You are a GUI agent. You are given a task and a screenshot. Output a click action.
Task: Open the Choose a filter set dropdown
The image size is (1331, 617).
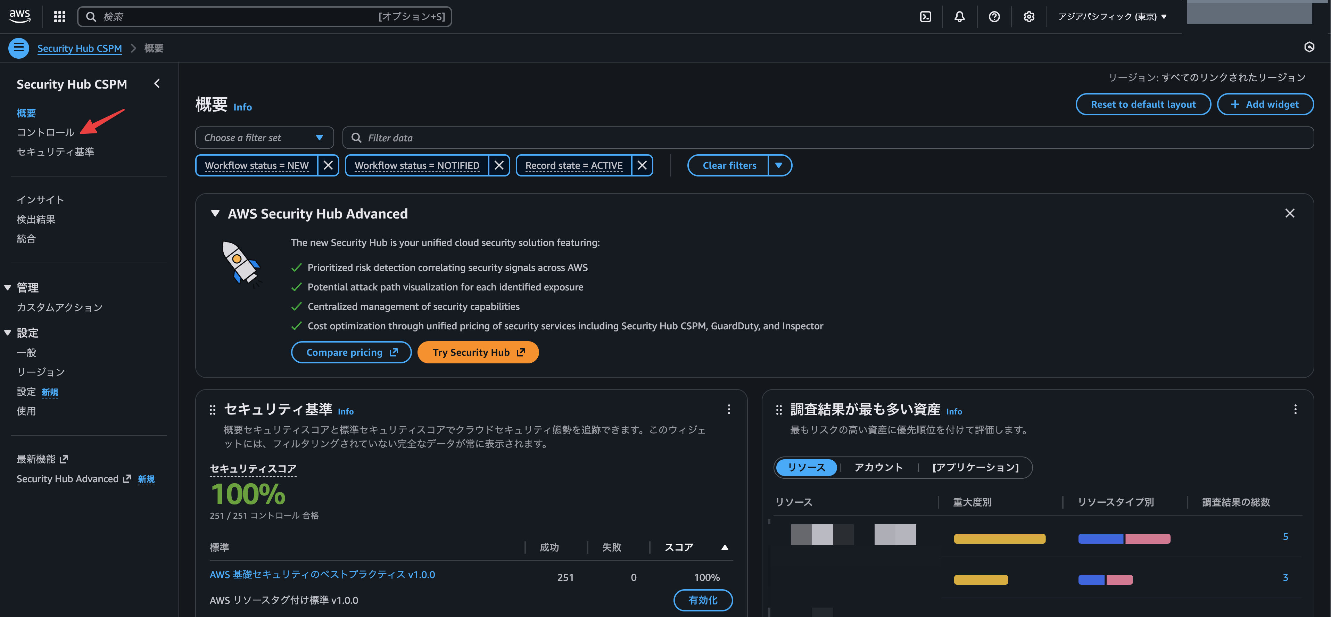264,138
